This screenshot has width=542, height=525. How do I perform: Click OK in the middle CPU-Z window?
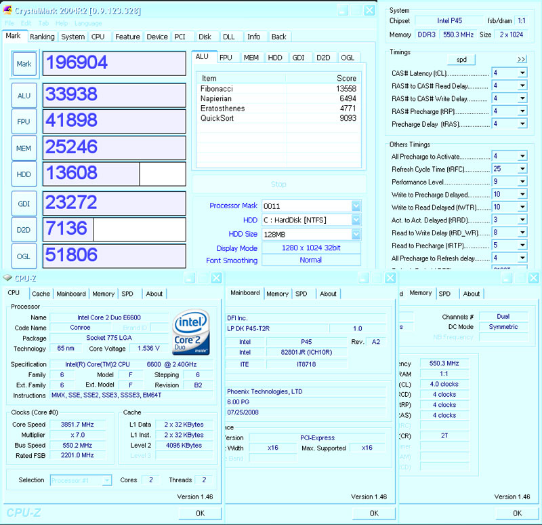tap(374, 513)
